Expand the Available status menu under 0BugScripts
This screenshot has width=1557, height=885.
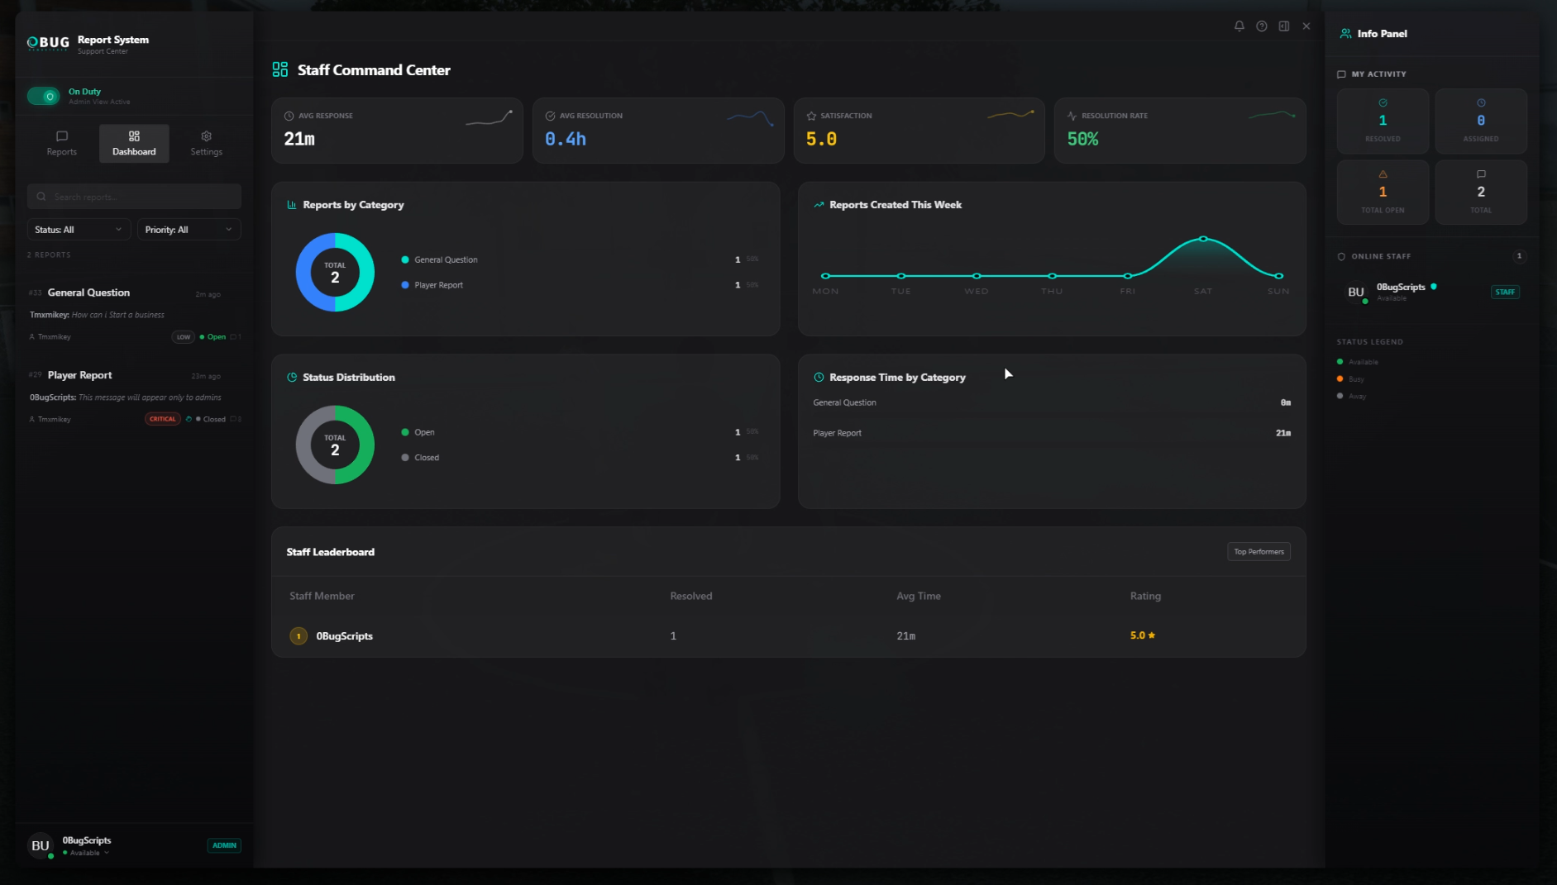pos(87,853)
